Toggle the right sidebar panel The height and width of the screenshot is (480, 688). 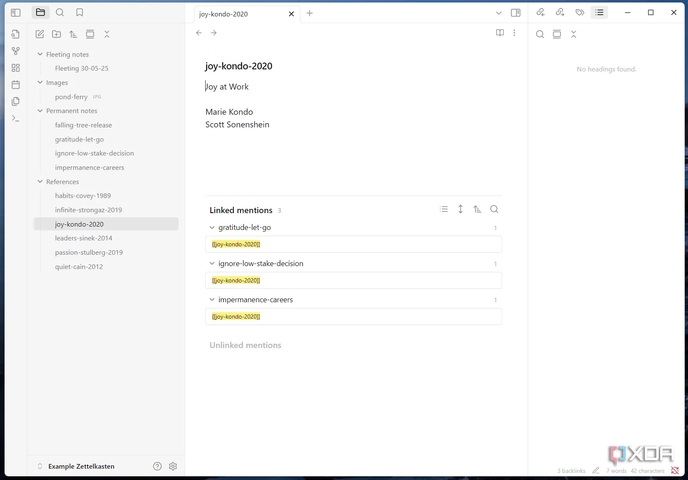pos(516,13)
